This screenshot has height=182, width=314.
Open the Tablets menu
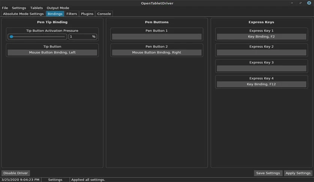tap(36, 8)
